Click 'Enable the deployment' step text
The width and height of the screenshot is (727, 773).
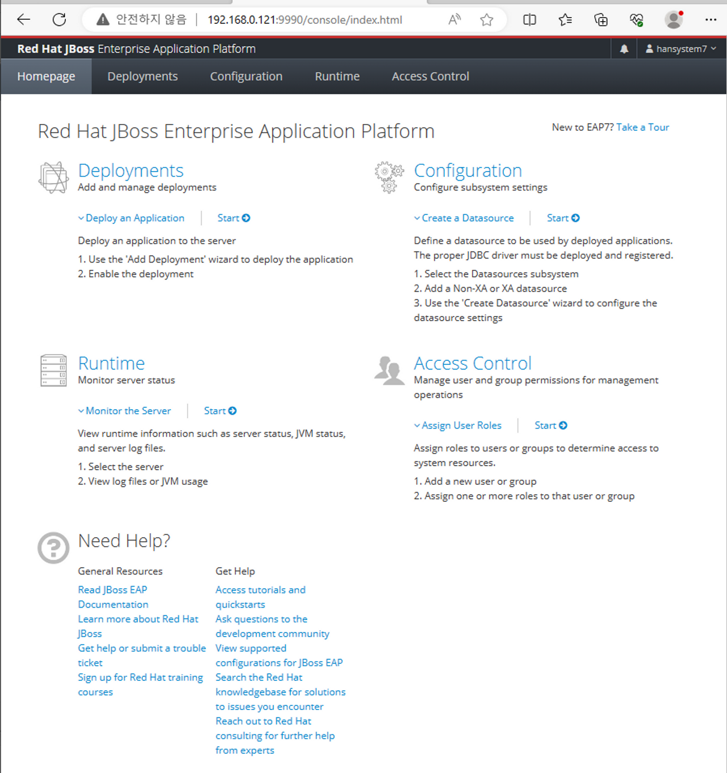136,274
